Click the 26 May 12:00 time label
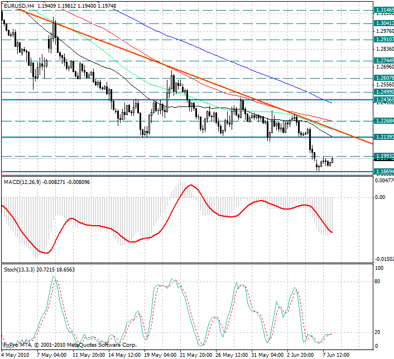 click(232, 355)
